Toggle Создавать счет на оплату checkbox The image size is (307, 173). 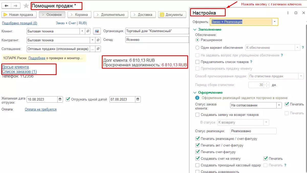197,158
